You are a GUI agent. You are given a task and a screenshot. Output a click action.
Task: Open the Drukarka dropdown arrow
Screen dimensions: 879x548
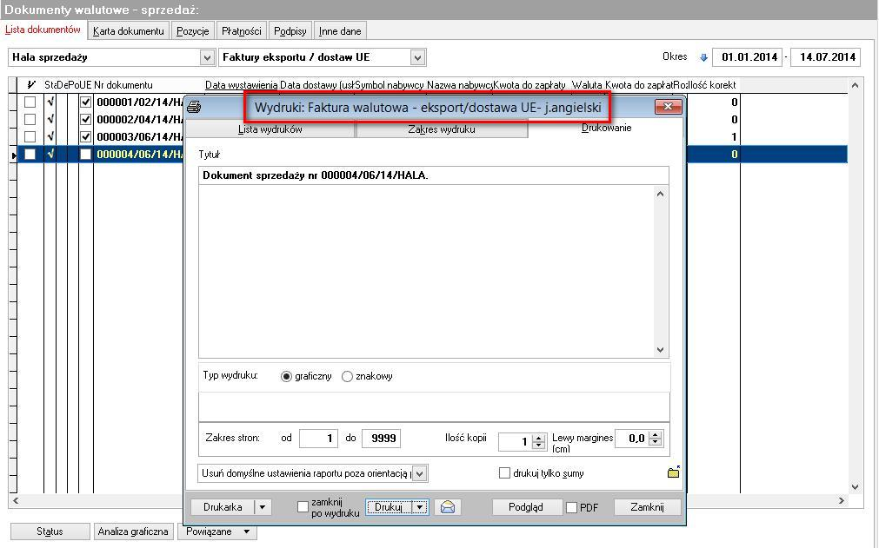coord(263,507)
